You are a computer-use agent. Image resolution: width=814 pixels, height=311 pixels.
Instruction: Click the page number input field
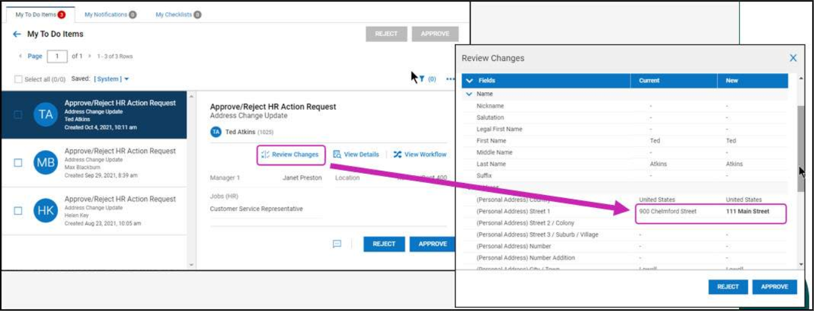[x=57, y=56]
